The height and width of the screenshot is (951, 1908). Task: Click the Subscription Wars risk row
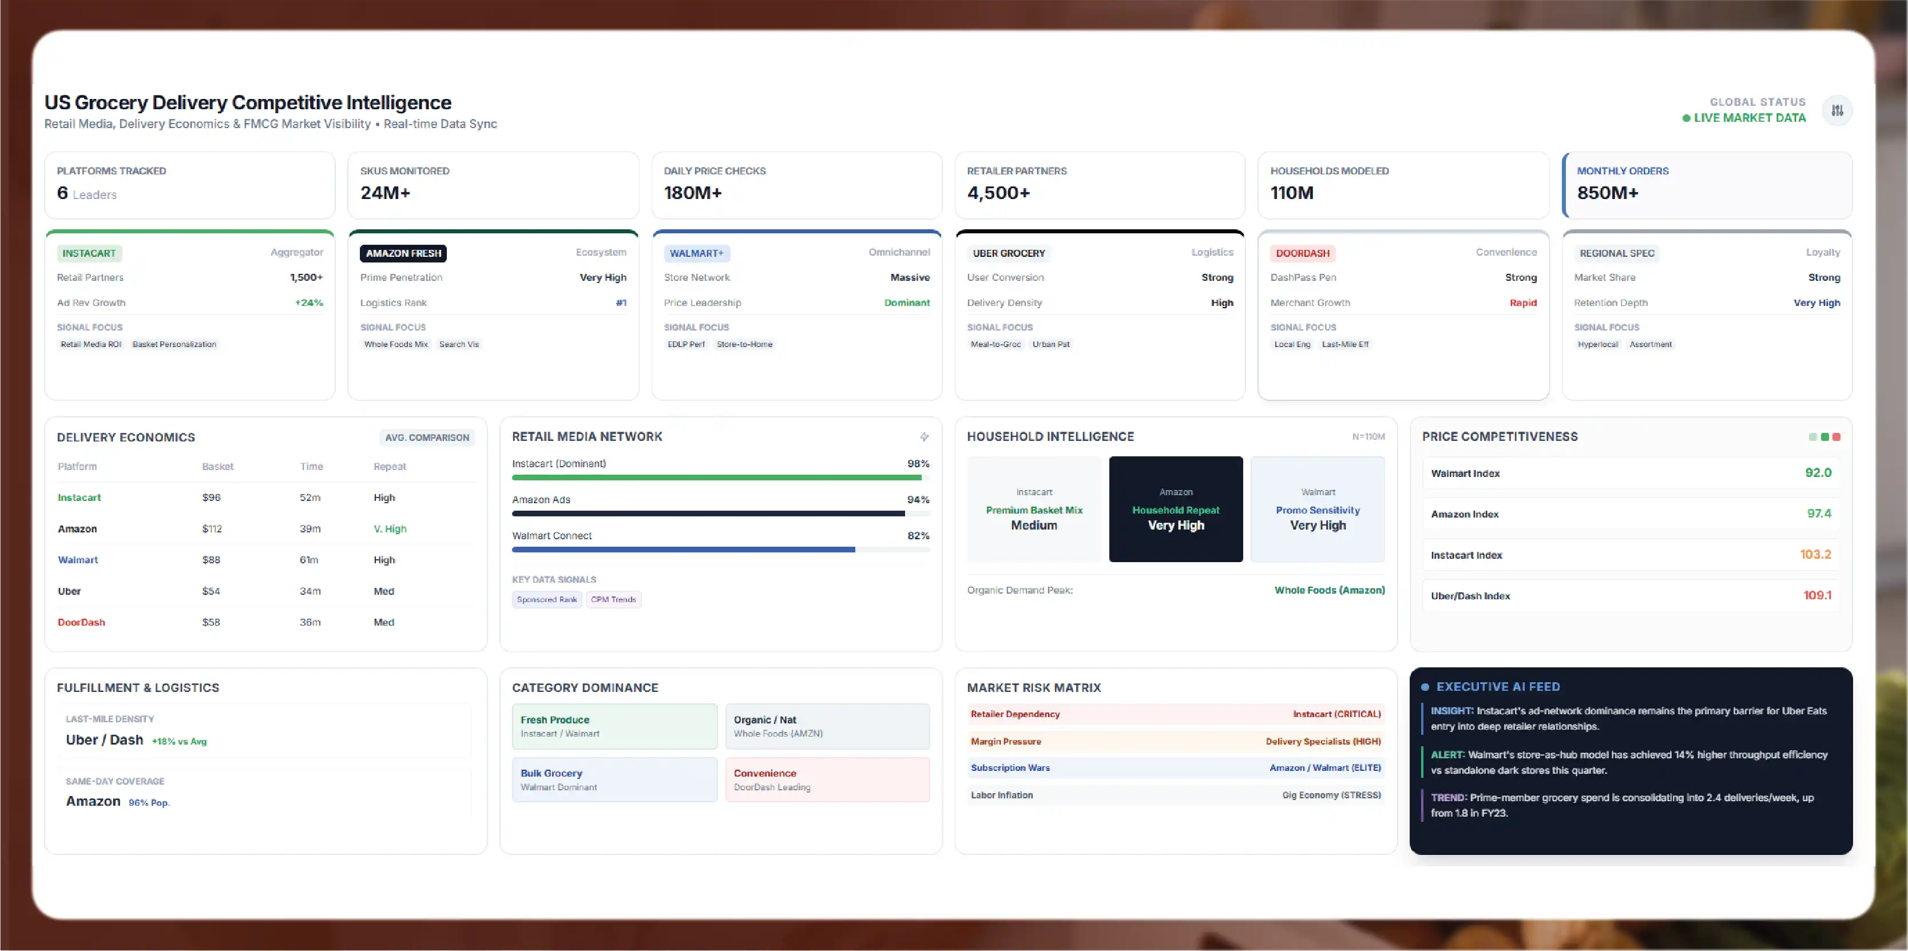(1176, 767)
